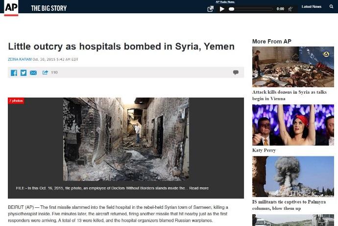Image resolution: width=338 pixels, height=226 pixels.
Task: Click the AP logo in header
Action: 11,8
